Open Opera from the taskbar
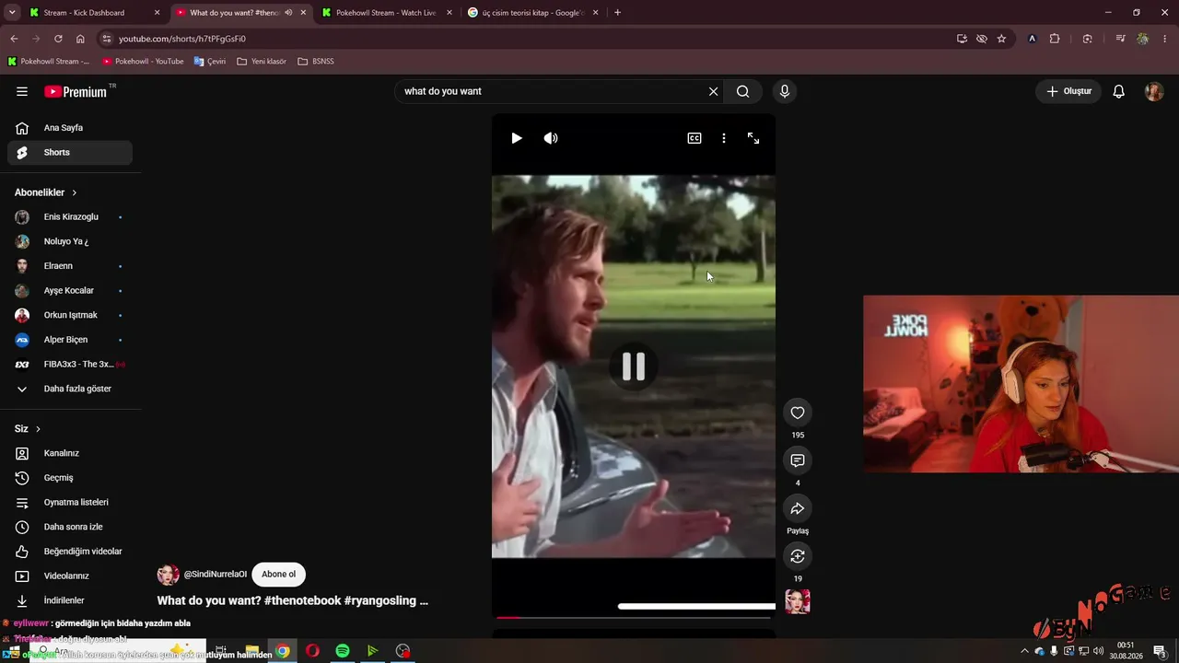This screenshot has height=663, width=1179. click(x=312, y=651)
